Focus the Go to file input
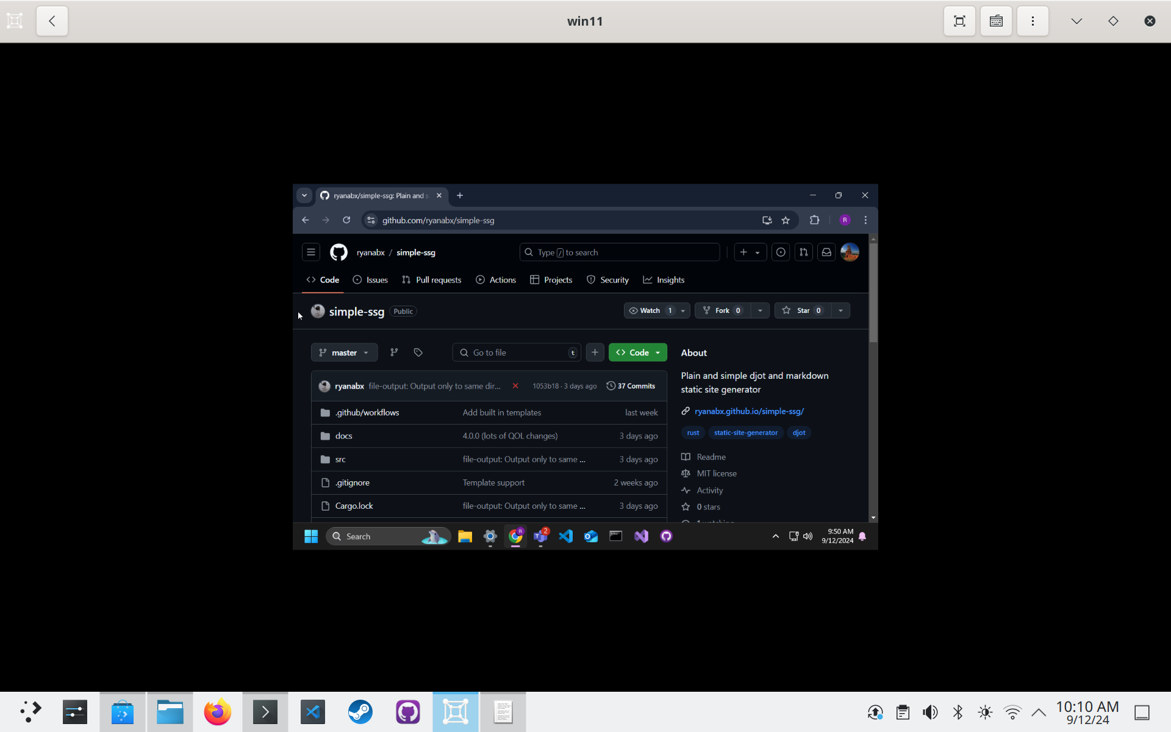1171x732 pixels. pyautogui.click(x=517, y=353)
